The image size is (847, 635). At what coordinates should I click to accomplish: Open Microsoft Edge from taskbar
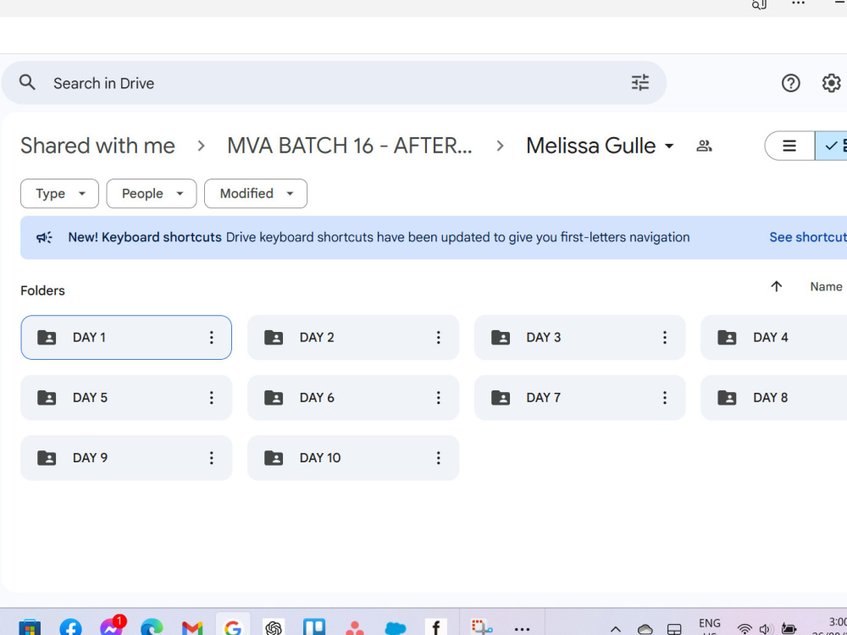(152, 627)
